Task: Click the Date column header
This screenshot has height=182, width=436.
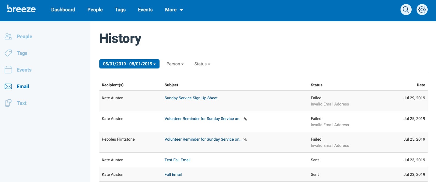Action: (421, 85)
